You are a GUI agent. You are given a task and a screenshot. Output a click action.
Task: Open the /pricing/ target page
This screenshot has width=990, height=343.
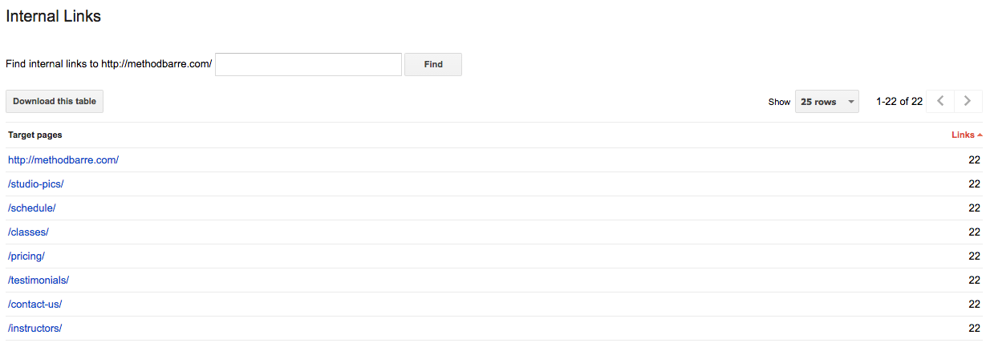(26, 256)
